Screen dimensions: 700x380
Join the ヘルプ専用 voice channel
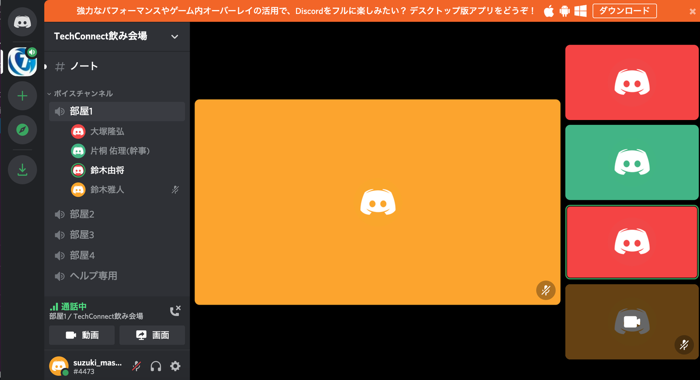(x=93, y=276)
